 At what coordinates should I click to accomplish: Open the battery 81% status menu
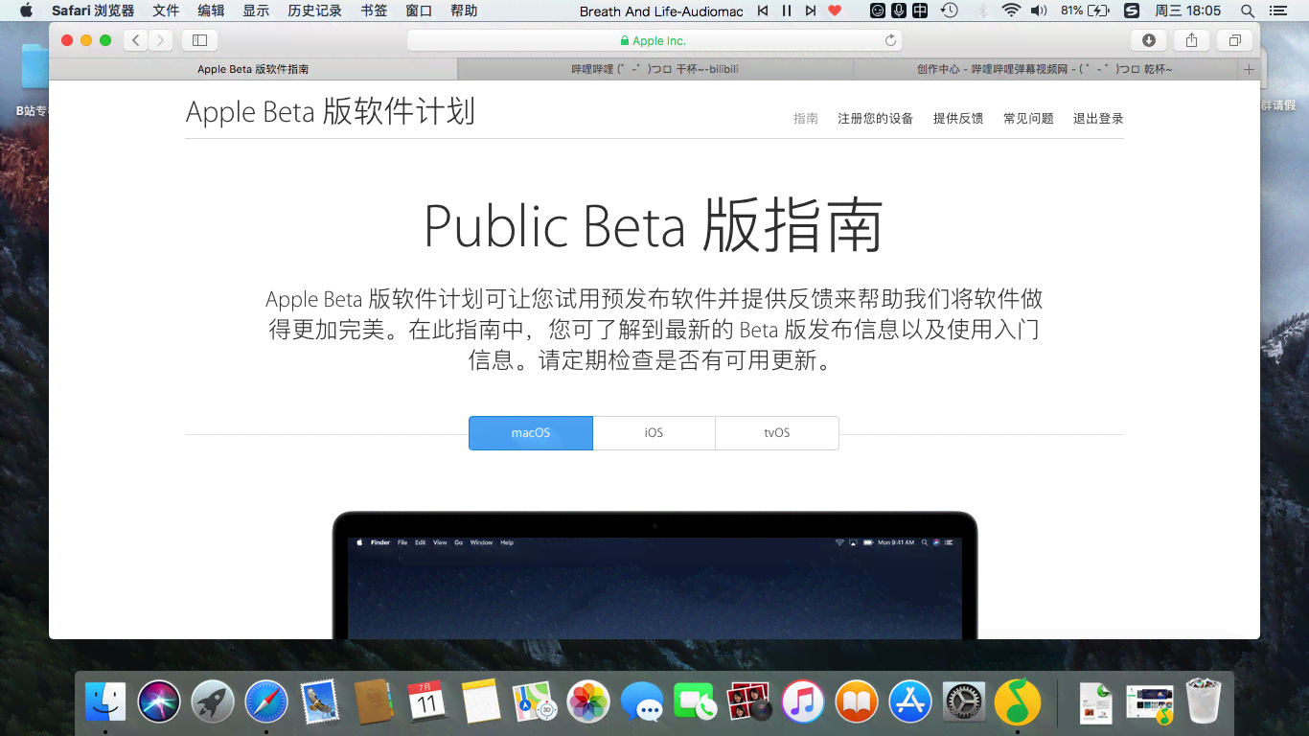pos(1086,11)
